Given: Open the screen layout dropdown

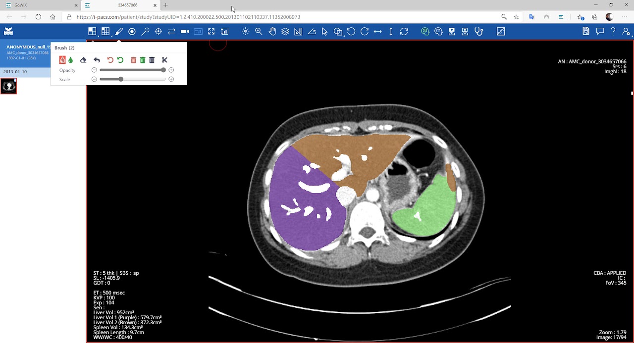Looking at the screenshot, I should (x=92, y=32).
